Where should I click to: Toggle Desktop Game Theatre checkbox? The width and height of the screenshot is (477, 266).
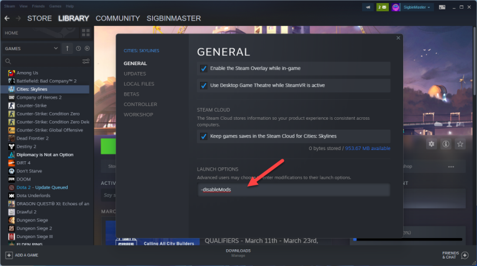pos(204,86)
